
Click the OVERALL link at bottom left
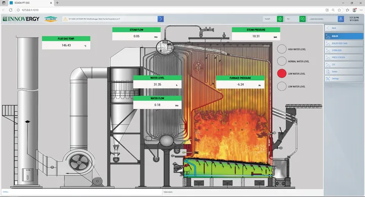point(6,192)
